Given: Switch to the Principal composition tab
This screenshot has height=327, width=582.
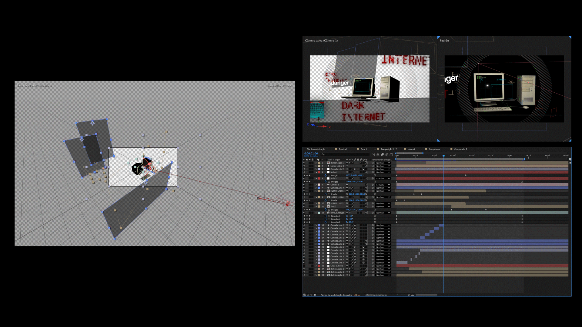Looking at the screenshot, I should click(x=343, y=149).
